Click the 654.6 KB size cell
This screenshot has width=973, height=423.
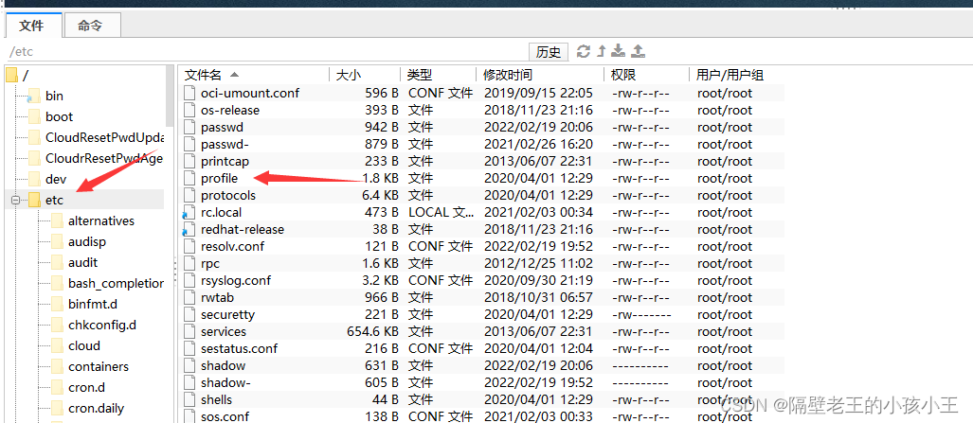click(372, 332)
